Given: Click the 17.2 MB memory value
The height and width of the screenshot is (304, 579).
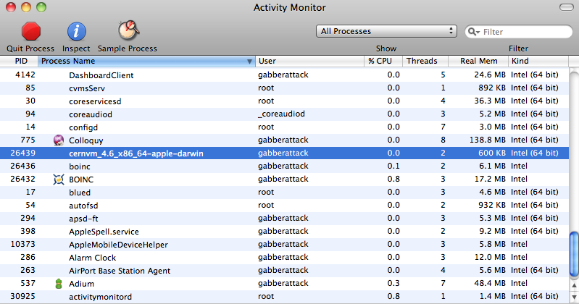Looking at the screenshot, I should click(x=490, y=179).
